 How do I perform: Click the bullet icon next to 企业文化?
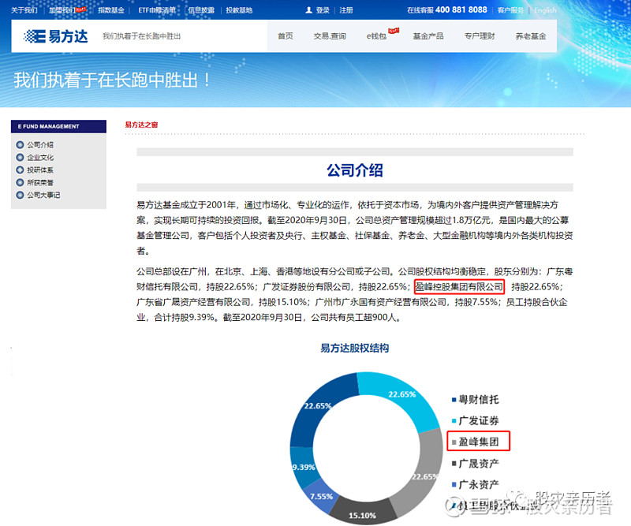(20, 158)
